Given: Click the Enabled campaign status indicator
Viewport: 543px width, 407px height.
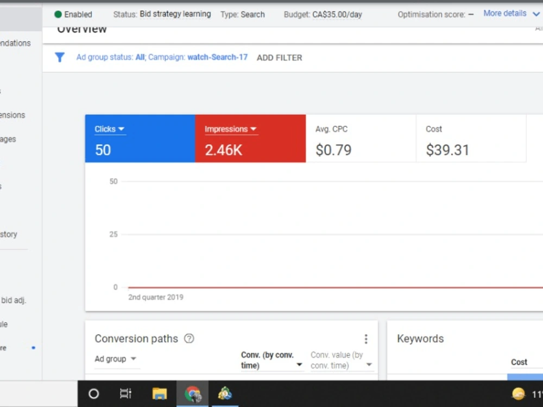Looking at the screenshot, I should point(73,15).
